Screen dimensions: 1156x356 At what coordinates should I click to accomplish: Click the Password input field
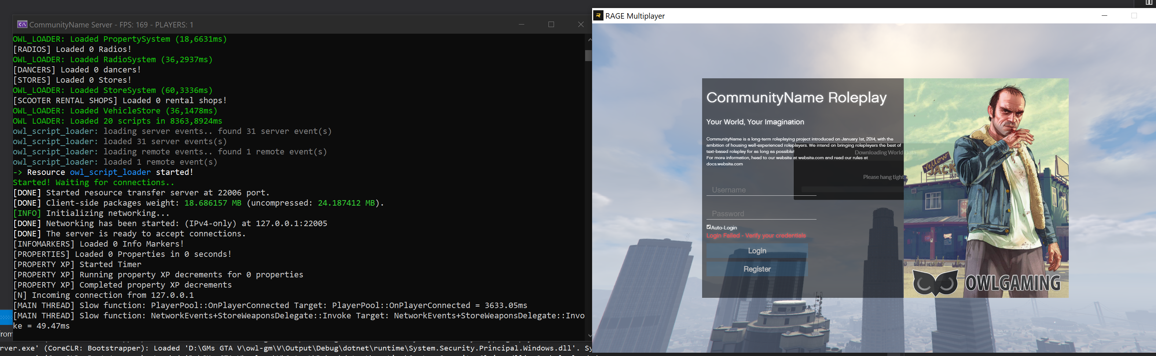761,214
